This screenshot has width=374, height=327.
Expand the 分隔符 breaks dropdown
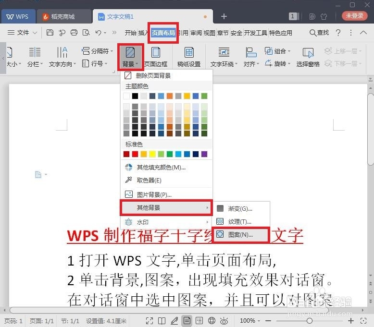click(112, 51)
